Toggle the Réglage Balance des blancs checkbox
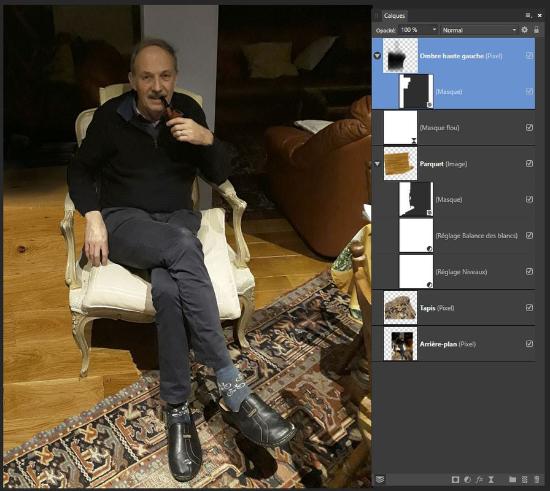 coord(529,235)
